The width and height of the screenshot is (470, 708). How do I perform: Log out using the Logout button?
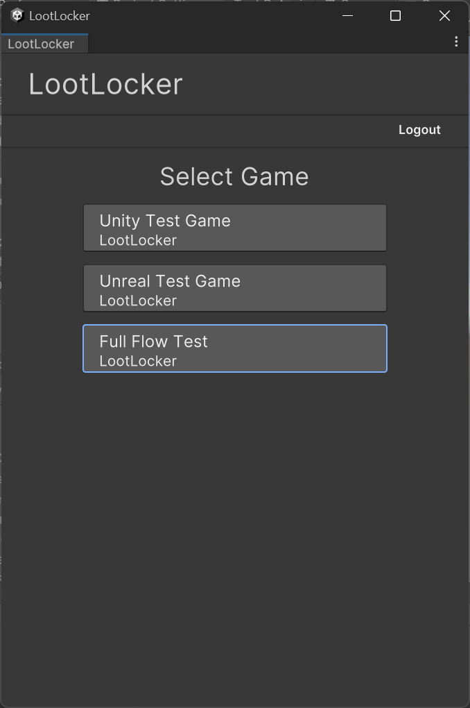[x=419, y=130]
